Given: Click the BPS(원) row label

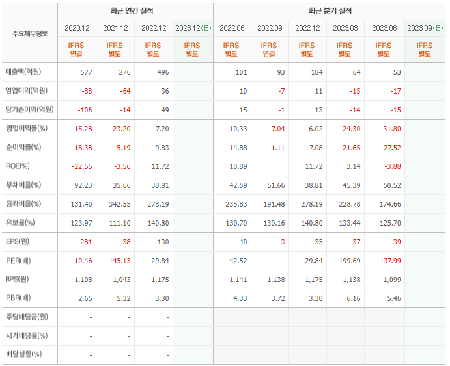Looking at the screenshot, I should coord(17,280).
